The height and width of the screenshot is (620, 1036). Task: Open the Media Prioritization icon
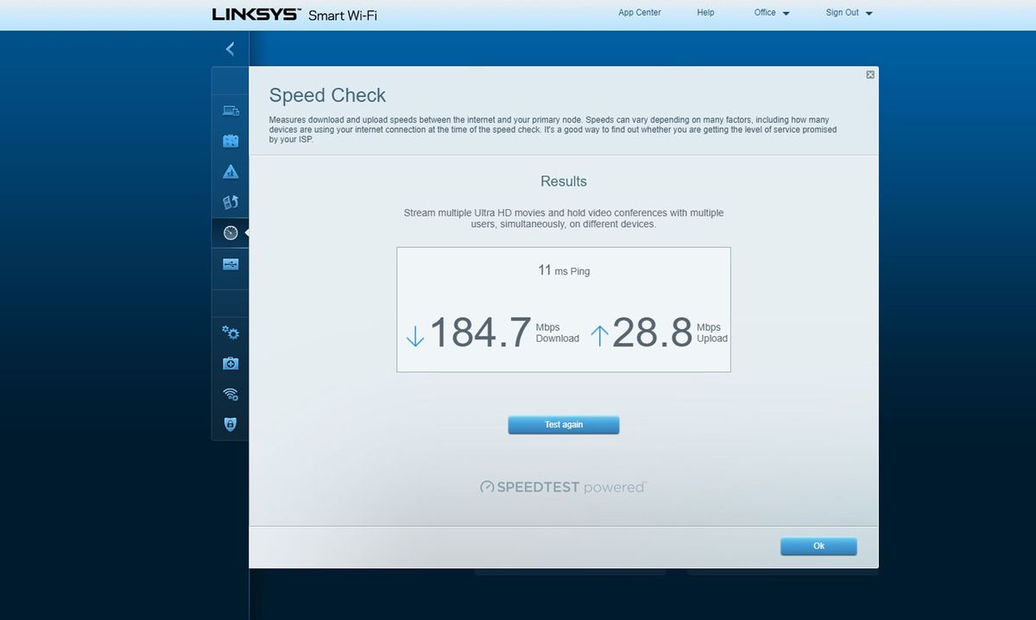[231, 202]
